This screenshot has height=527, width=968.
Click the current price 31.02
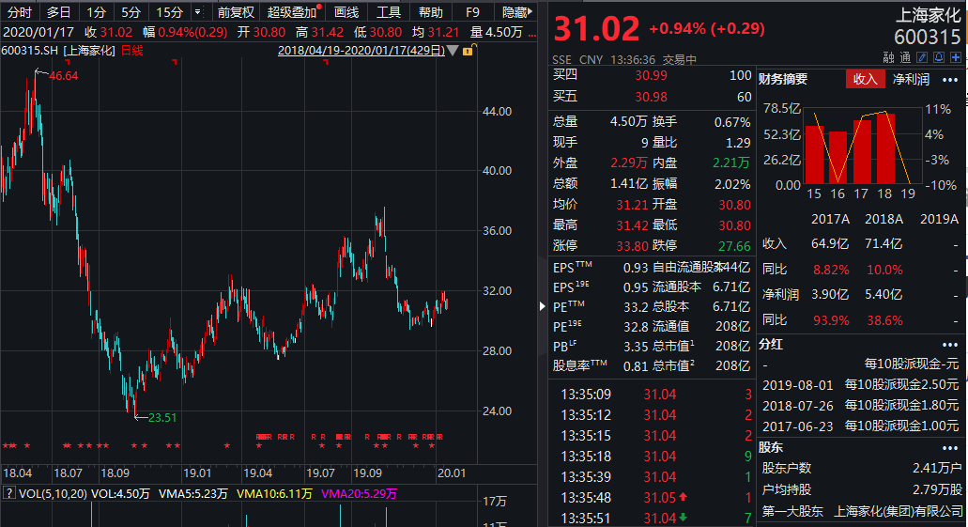[596, 29]
